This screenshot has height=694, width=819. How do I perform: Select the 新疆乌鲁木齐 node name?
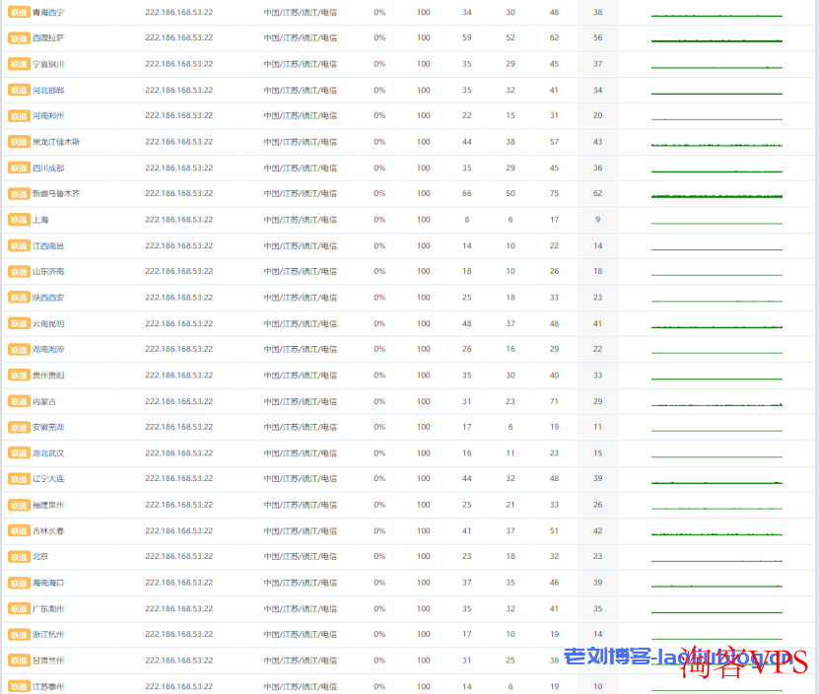pos(56,194)
